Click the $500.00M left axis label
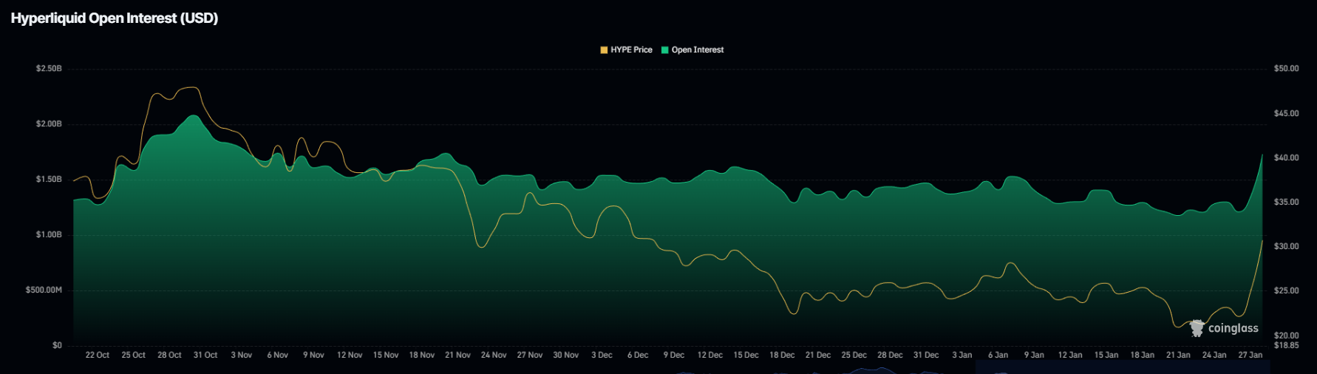The image size is (1317, 374). (x=44, y=290)
